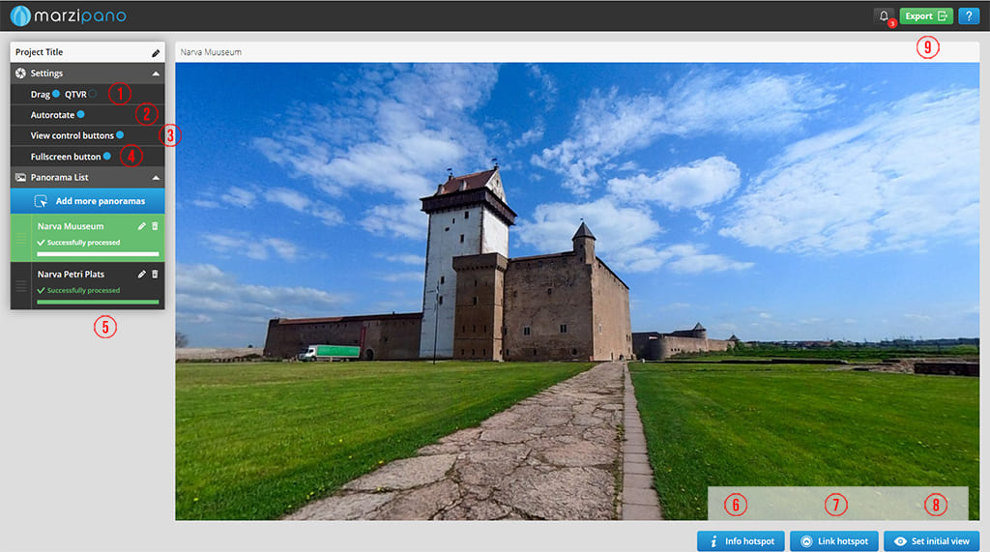Screen dimensions: 990x552
Task: Click the Panorama List image icon
Action: tap(21, 178)
